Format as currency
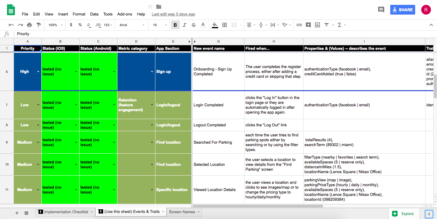The image size is (437, 219). (71, 25)
